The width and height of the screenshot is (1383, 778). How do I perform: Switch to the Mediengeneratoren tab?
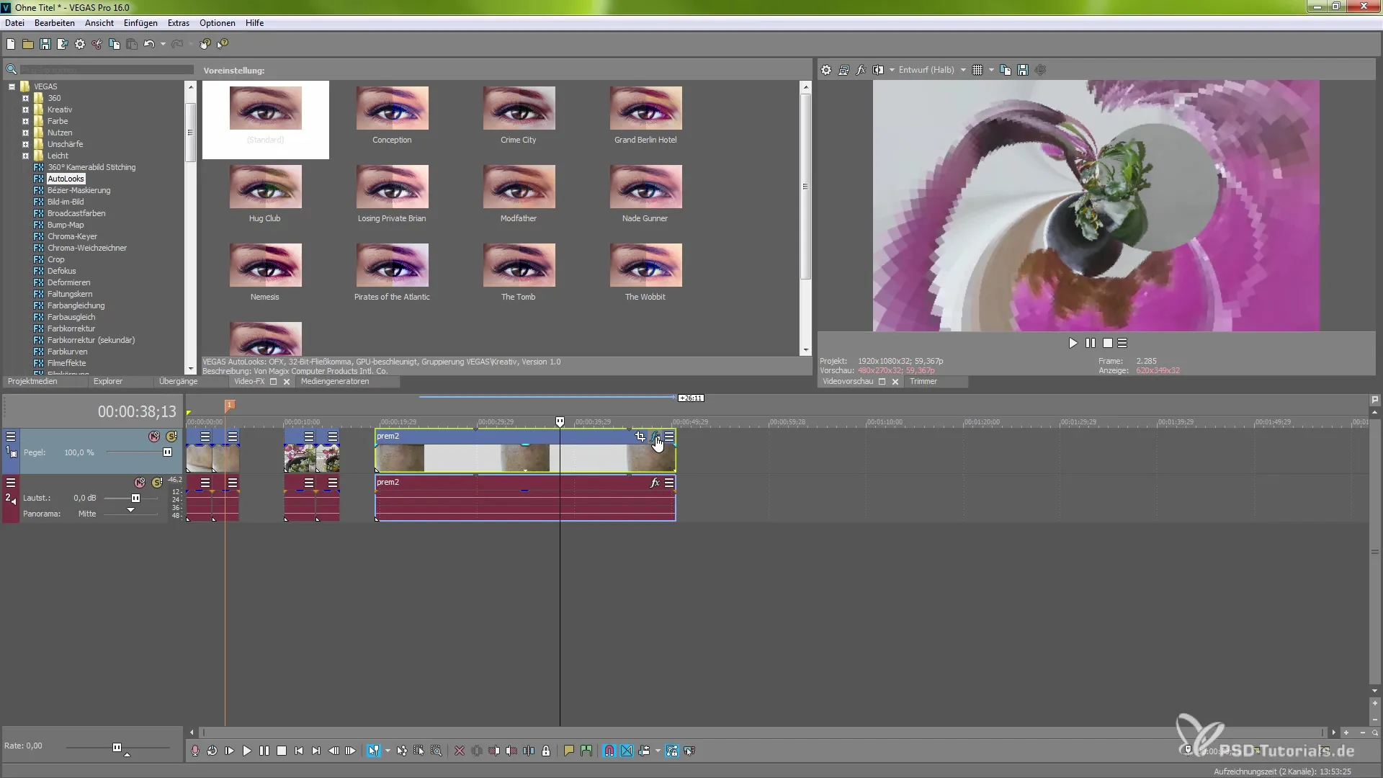(335, 381)
